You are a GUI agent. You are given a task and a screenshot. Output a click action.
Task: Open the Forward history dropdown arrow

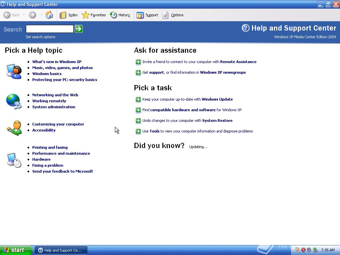tap(41, 15)
